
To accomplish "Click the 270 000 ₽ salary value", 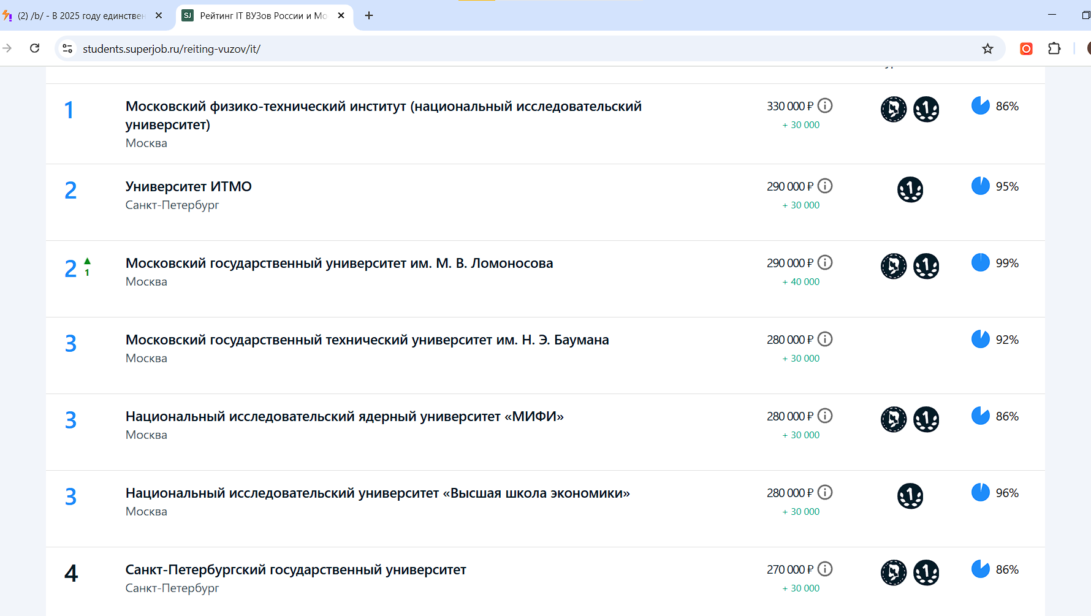I will coord(790,569).
